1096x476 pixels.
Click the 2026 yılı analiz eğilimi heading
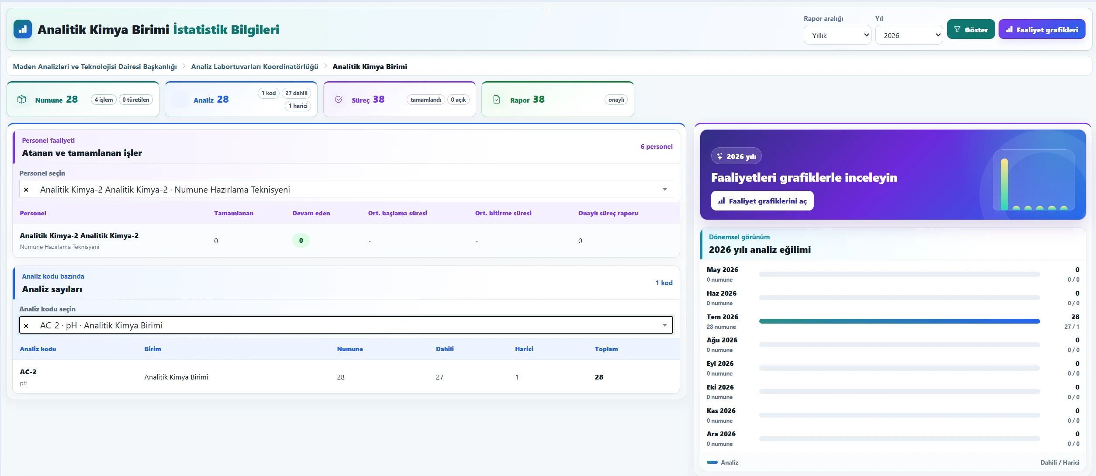point(760,249)
